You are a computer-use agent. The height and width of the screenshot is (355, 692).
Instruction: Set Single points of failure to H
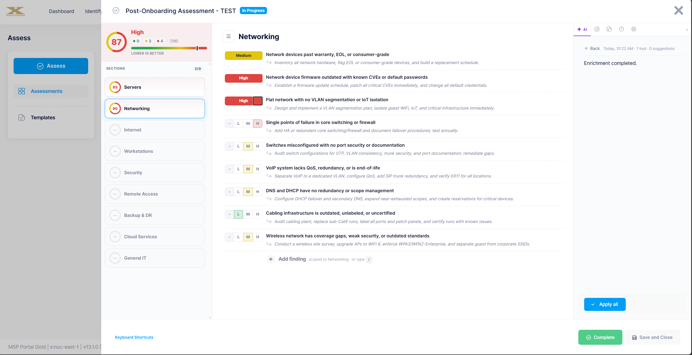click(258, 123)
